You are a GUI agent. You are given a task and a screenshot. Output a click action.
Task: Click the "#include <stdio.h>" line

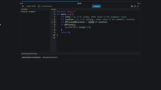(66, 12)
